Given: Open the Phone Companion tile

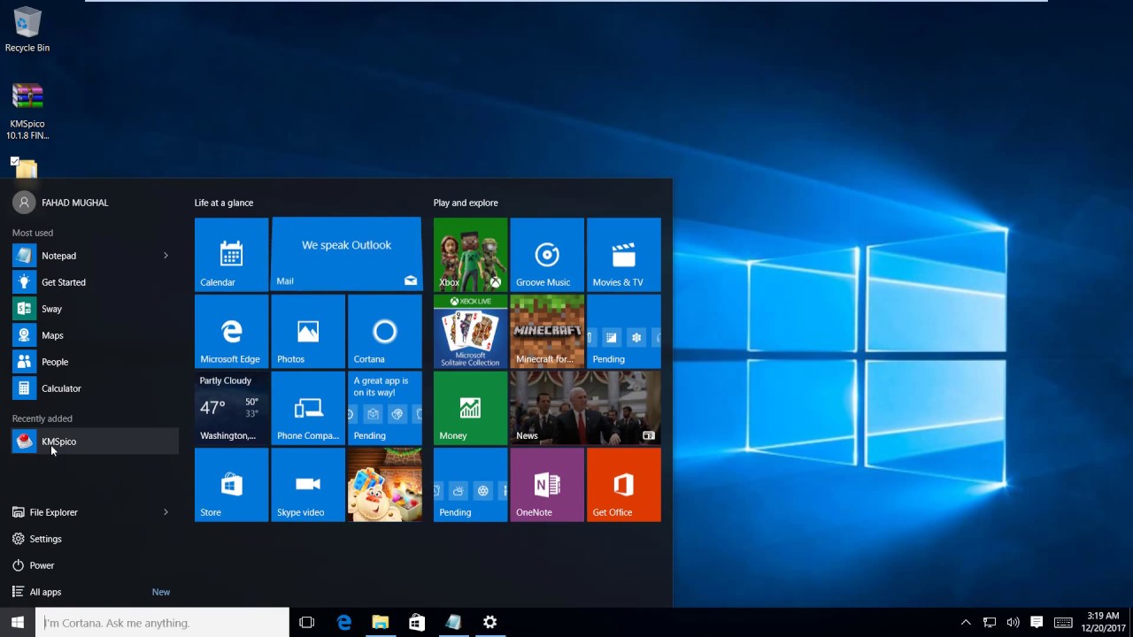Looking at the screenshot, I should coord(308,408).
